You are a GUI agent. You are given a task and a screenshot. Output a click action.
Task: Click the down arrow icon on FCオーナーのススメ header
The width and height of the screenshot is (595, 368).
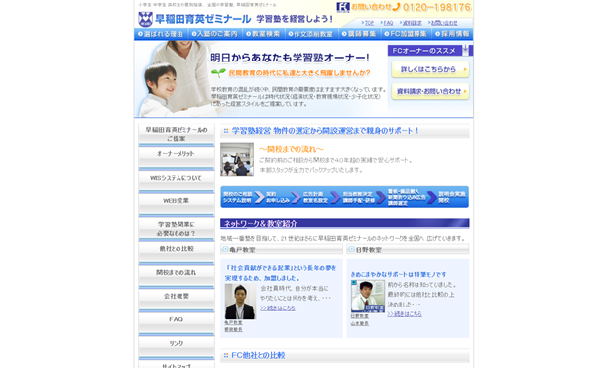click(466, 50)
